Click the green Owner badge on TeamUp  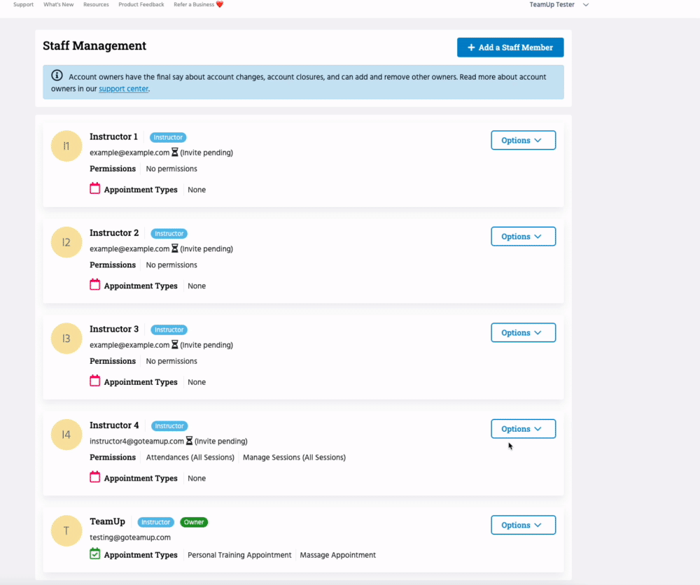(x=194, y=522)
